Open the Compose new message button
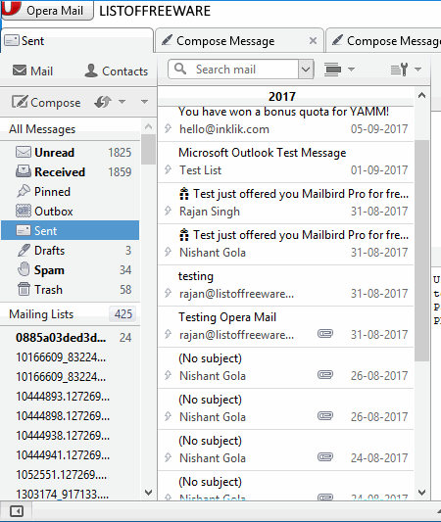 click(x=46, y=102)
